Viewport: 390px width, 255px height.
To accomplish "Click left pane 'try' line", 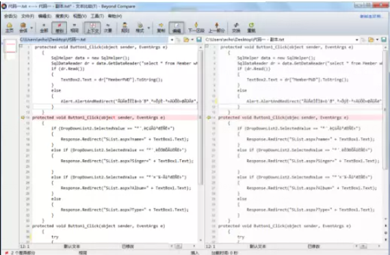I will (55, 237).
